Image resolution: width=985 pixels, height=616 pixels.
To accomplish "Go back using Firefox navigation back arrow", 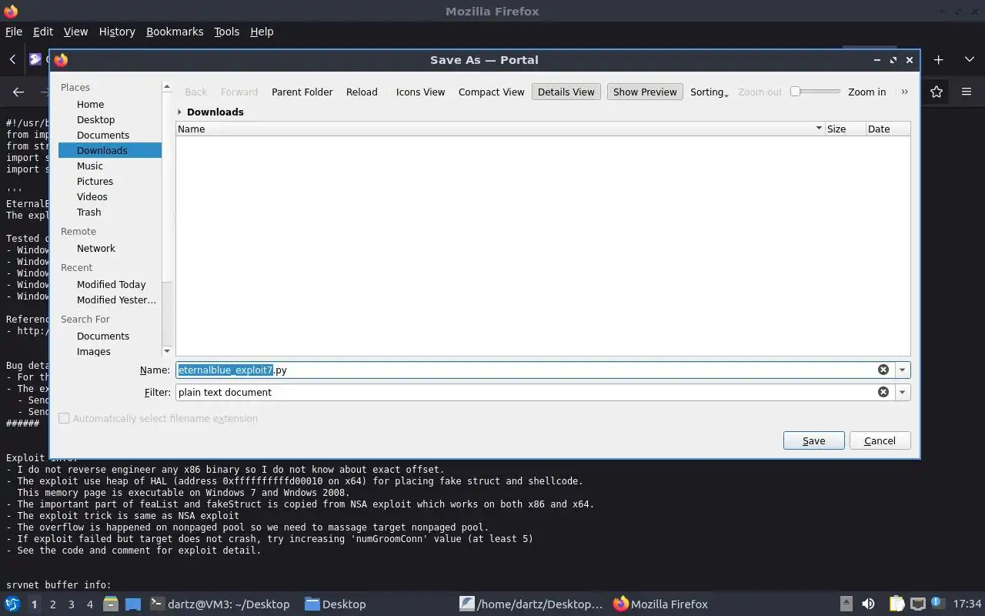I will coord(18,92).
